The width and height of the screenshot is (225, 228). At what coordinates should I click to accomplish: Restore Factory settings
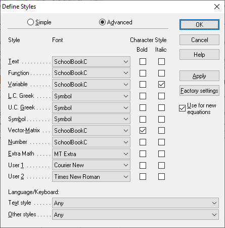point(199,91)
